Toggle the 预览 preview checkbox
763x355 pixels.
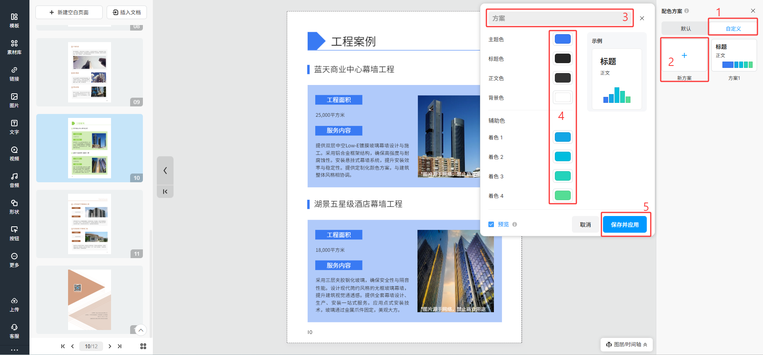pyautogui.click(x=491, y=224)
